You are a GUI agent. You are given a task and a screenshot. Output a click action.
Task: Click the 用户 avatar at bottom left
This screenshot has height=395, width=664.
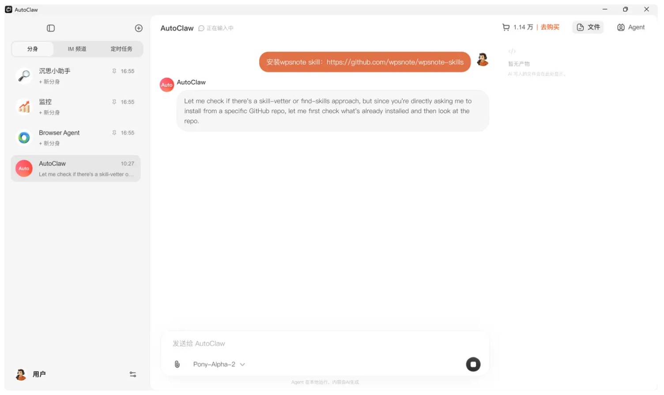coord(21,374)
